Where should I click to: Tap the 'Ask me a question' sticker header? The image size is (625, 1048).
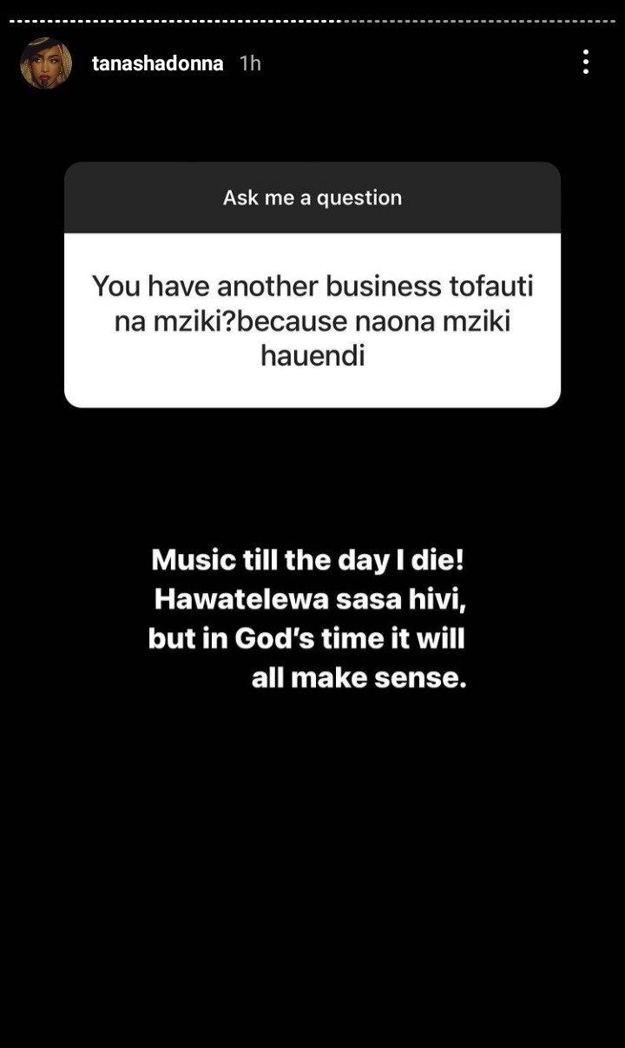312,198
